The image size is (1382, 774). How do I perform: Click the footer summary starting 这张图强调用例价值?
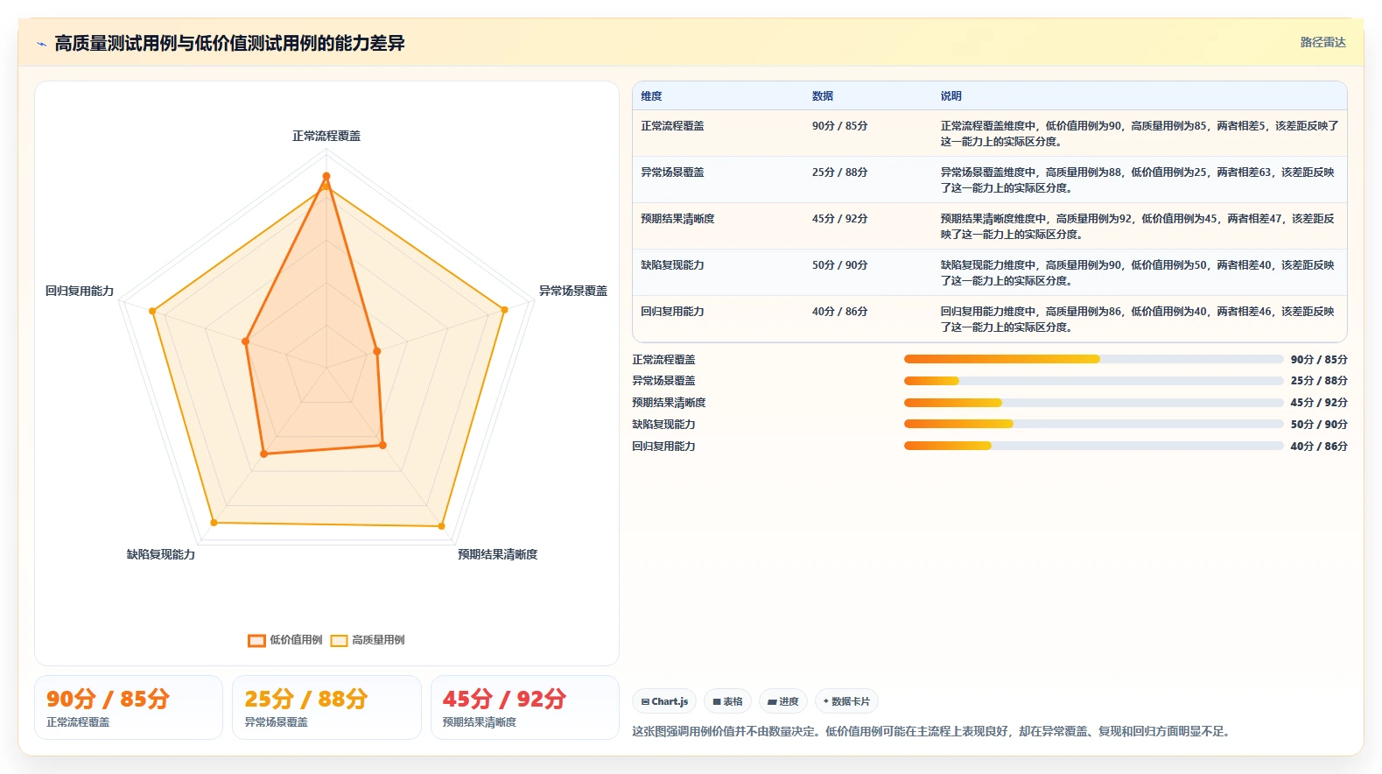coord(933,731)
